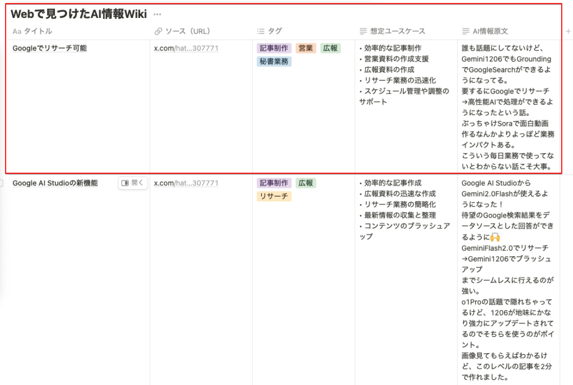Add a new property with the plus icon
Image resolution: width=573 pixels, height=385 pixels.
(x=568, y=31)
